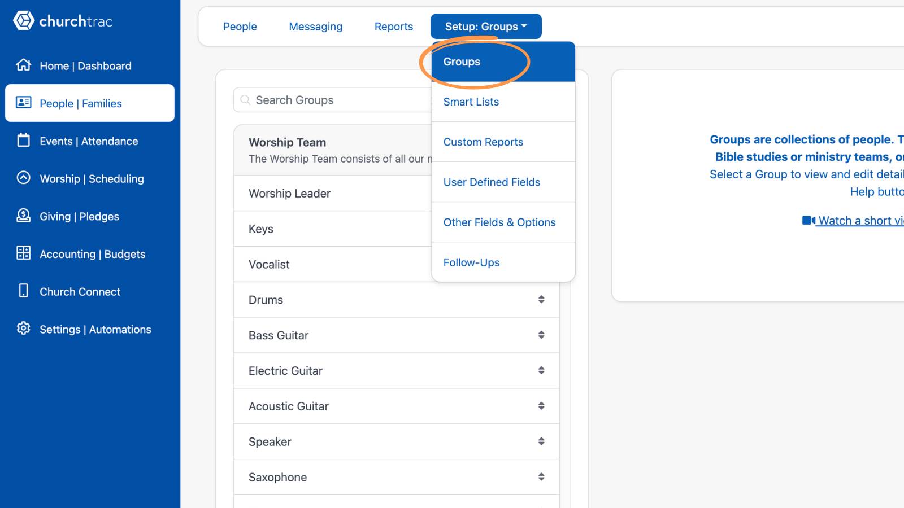The width and height of the screenshot is (904, 508).
Task: Switch to the Messaging tab
Action: pyautogui.click(x=315, y=27)
